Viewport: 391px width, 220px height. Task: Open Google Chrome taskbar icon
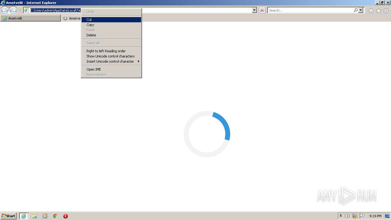coord(55,216)
